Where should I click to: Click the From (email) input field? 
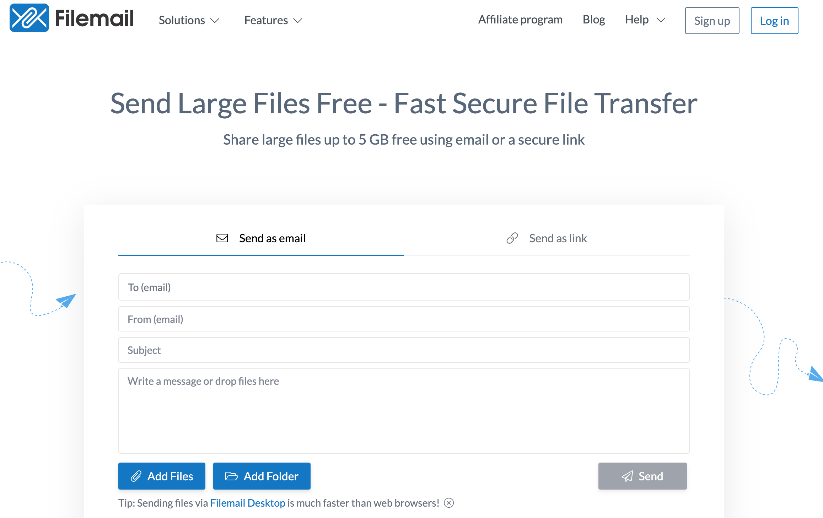click(403, 318)
